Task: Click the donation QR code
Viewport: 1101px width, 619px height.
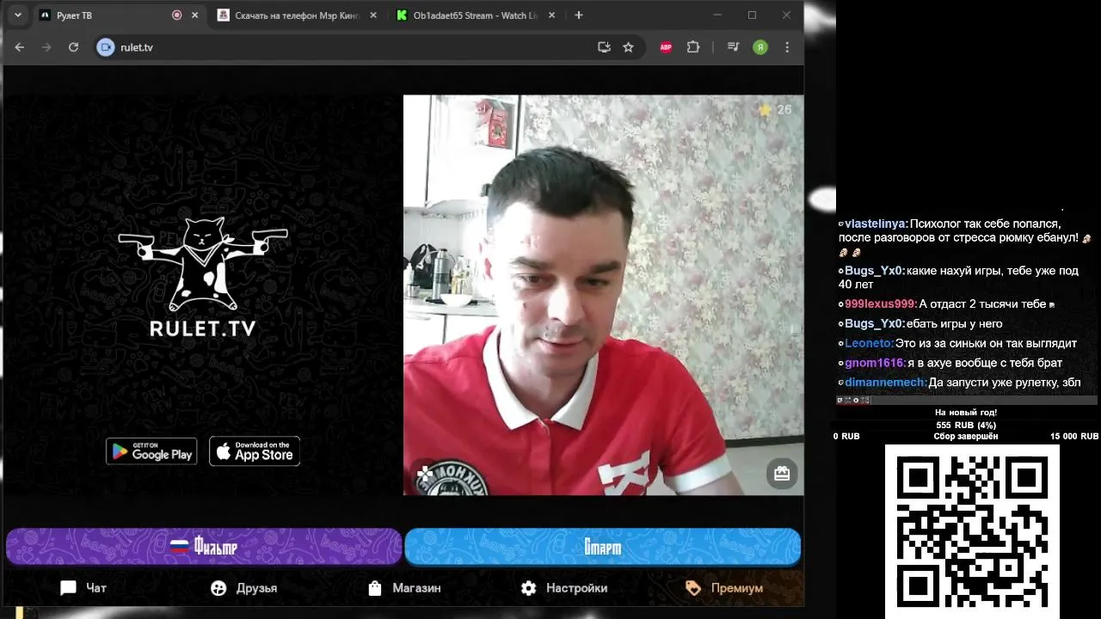Action: tap(972, 530)
